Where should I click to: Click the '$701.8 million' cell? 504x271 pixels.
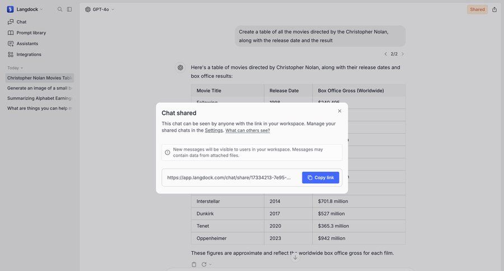[x=359, y=201]
